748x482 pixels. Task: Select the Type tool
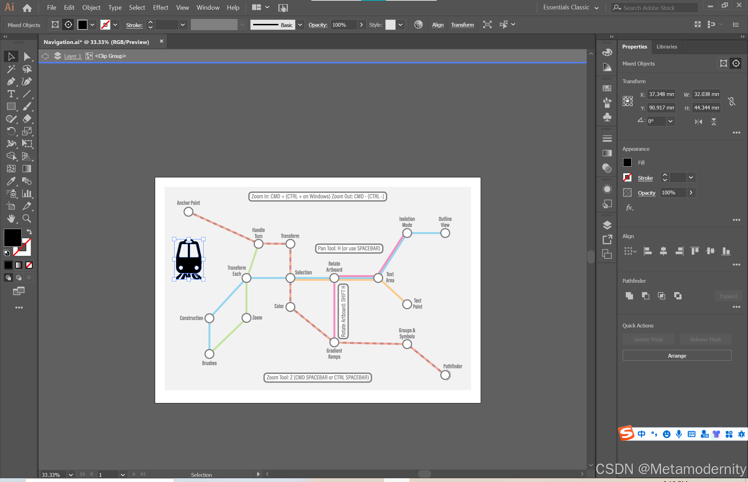[x=11, y=94]
